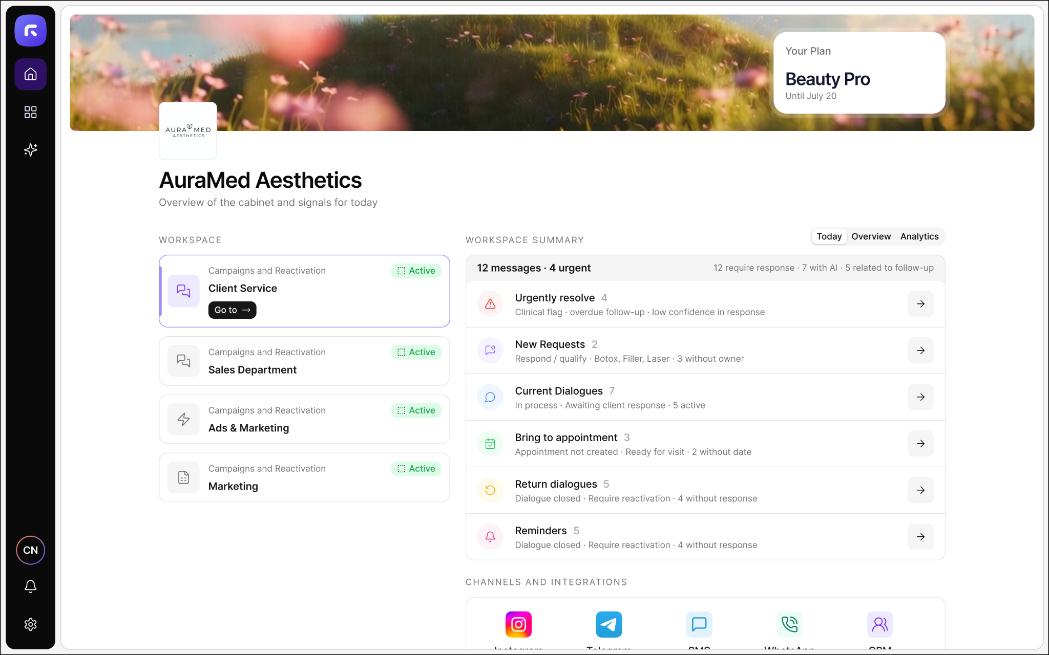Image resolution: width=1049 pixels, height=655 pixels.
Task: Click the Current Dialogues row title
Action: coord(559,391)
